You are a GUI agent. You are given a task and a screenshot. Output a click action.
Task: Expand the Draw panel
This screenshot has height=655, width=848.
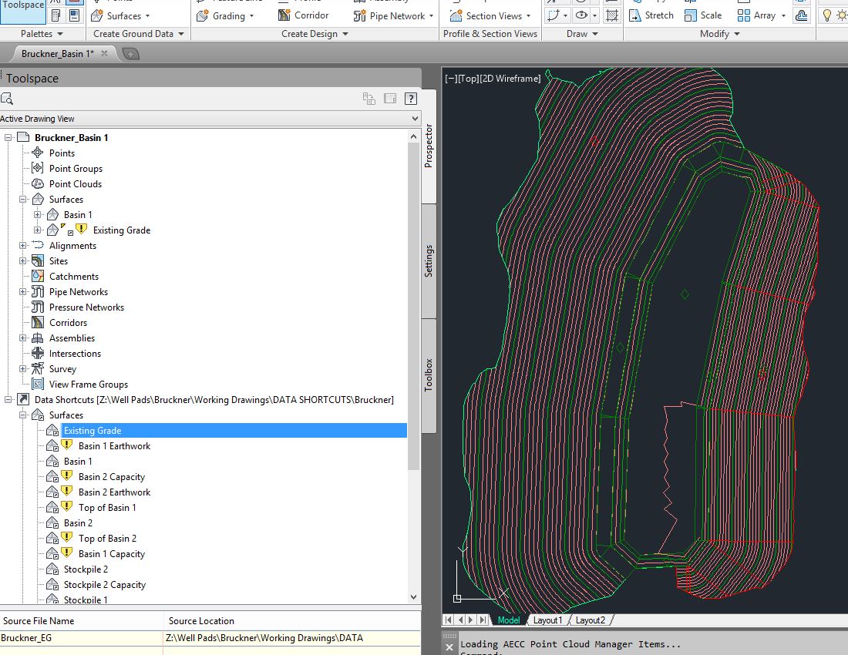(x=582, y=33)
